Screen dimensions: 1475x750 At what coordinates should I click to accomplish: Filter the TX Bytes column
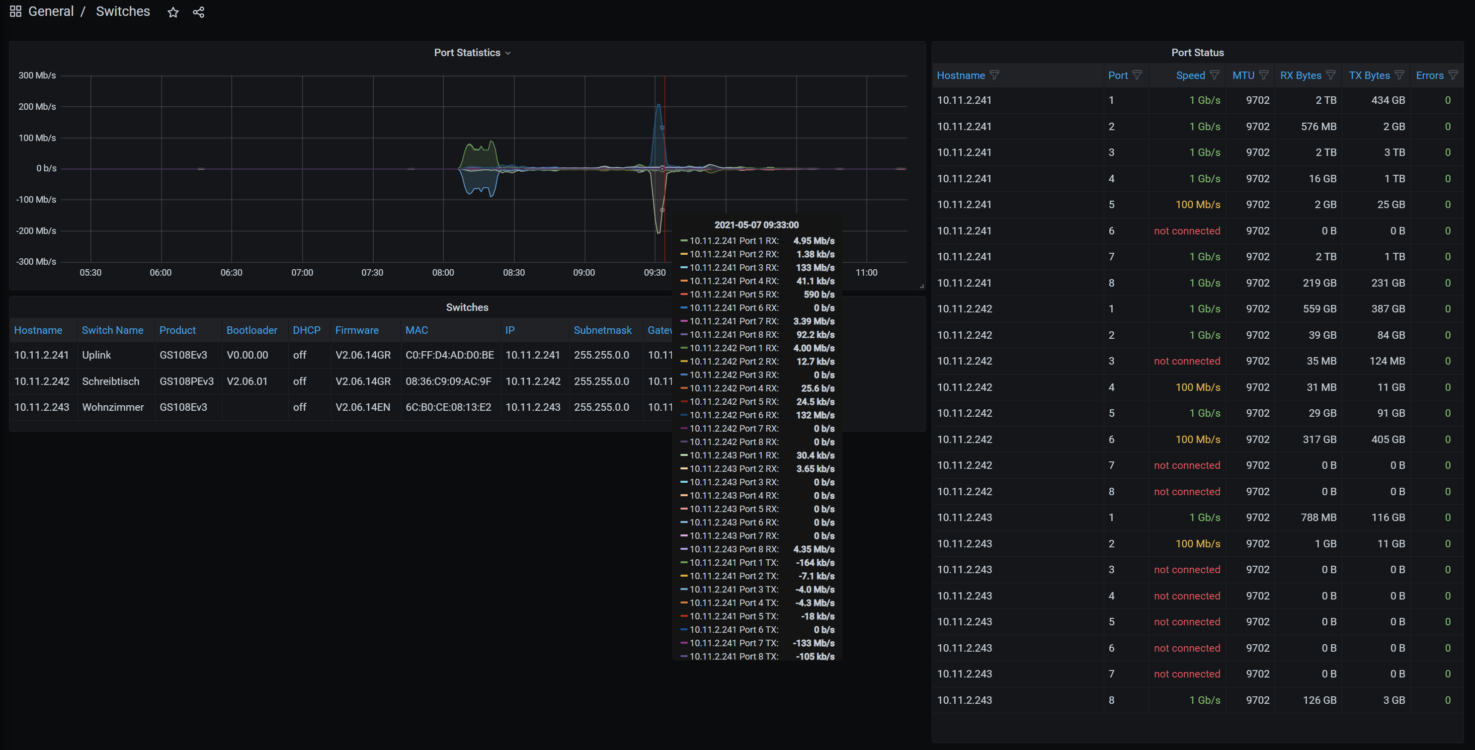pyautogui.click(x=1399, y=75)
